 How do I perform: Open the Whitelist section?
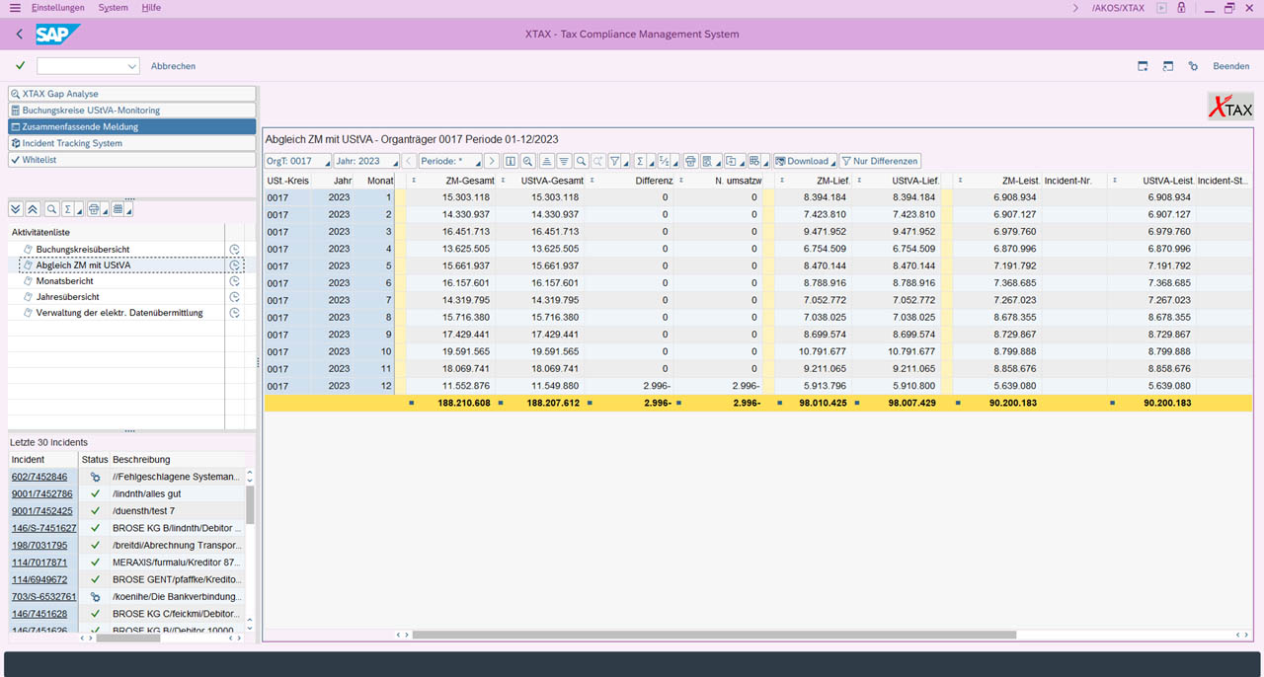coord(131,160)
